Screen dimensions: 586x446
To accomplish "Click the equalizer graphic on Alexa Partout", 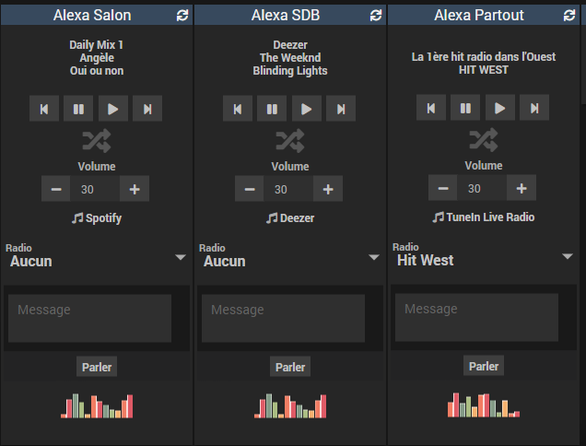I will [483, 405].
